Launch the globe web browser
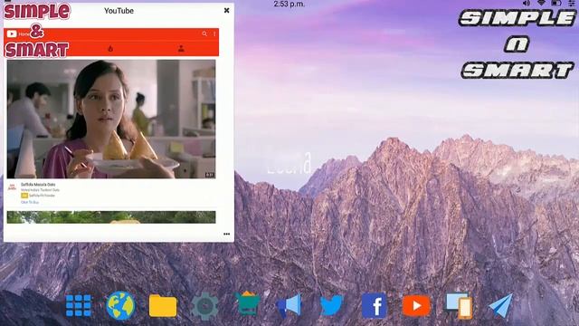The image size is (579, 326). pos(120,306)
